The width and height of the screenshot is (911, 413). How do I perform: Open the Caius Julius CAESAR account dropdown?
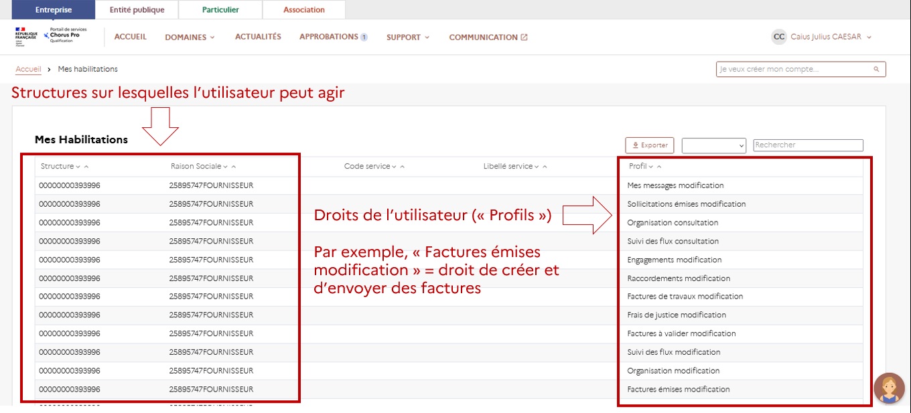(x=869, y=37)
